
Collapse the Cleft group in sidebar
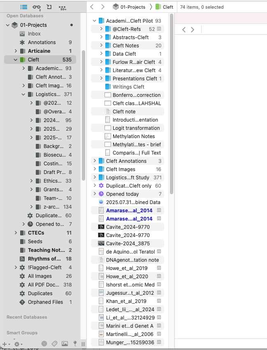[16, 60]
